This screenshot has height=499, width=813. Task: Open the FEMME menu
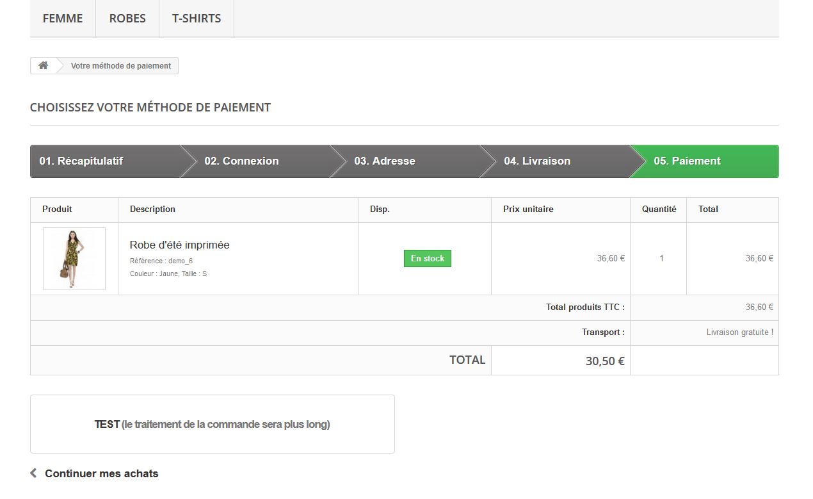click(x=63, y=19)
